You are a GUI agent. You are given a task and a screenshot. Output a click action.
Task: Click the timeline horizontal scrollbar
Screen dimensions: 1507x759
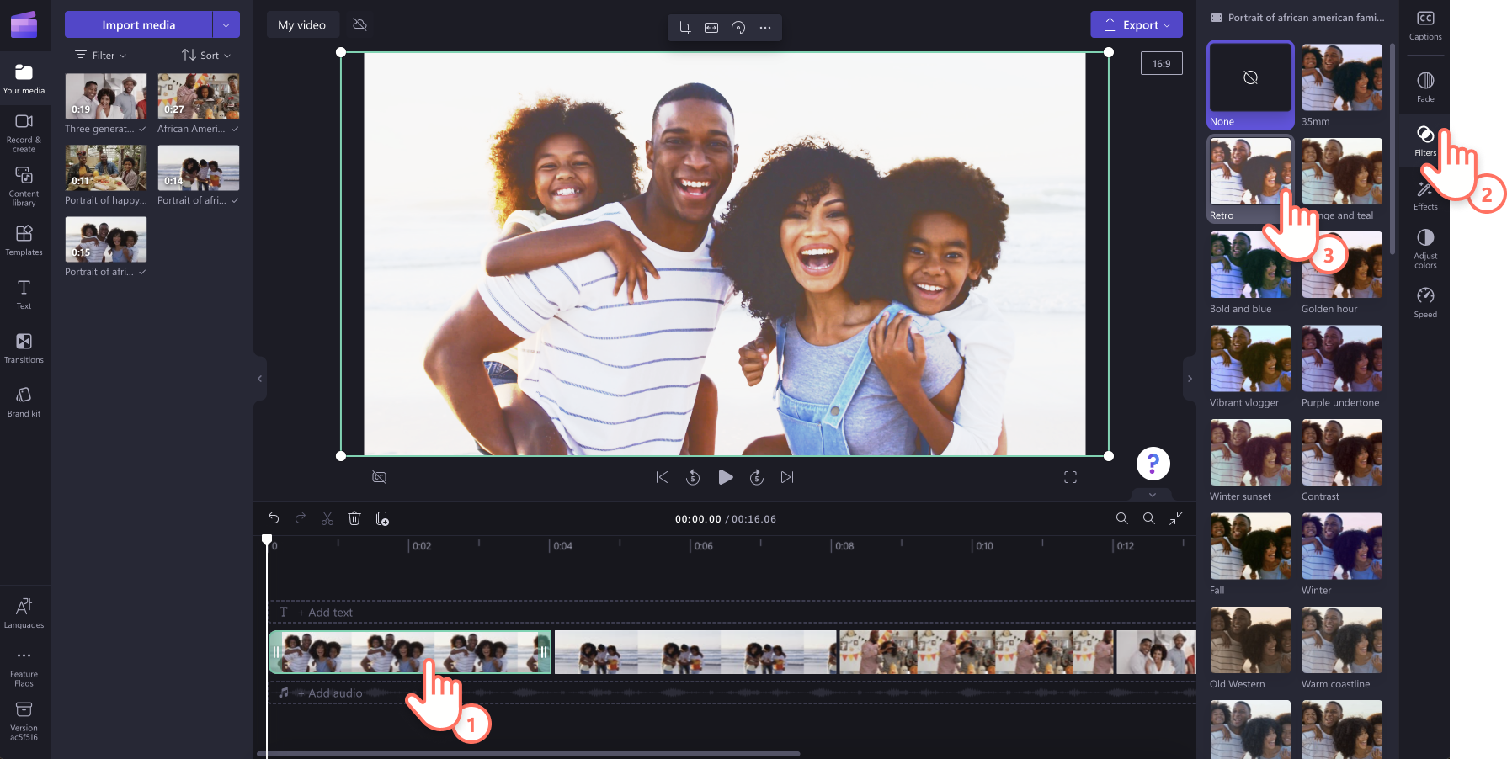tap(529, 754)
